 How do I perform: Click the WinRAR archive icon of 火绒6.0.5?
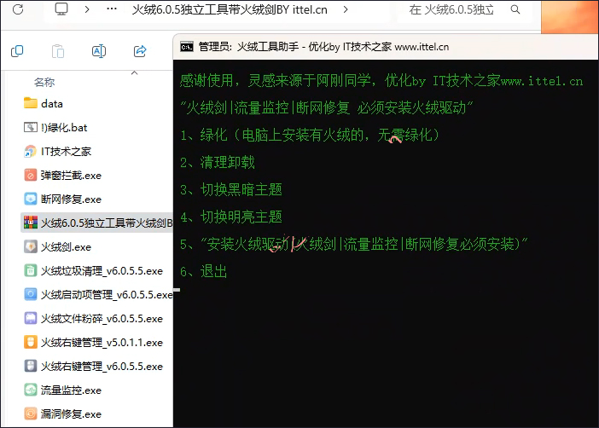click(x=31, y=223)
